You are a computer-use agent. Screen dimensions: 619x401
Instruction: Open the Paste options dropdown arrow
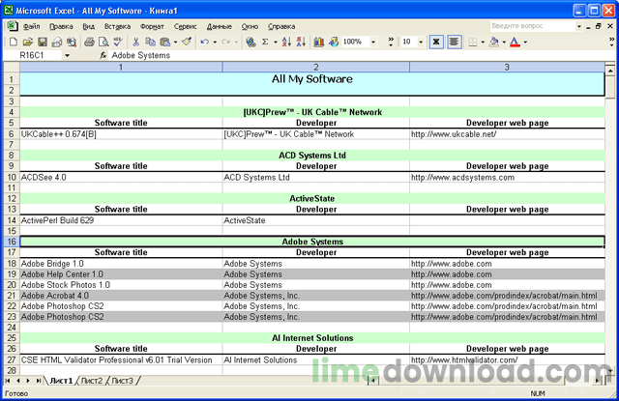tap(175, 43)
